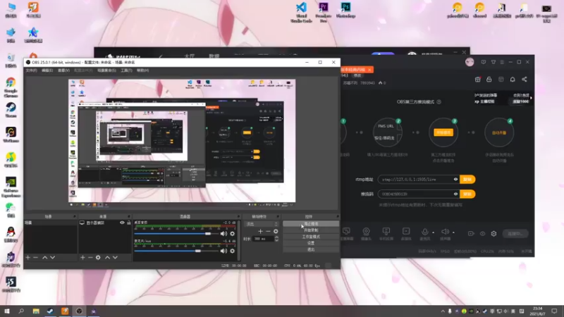
Task: Open the gift calendar icon in streaming app
Action: coord(478,80)
